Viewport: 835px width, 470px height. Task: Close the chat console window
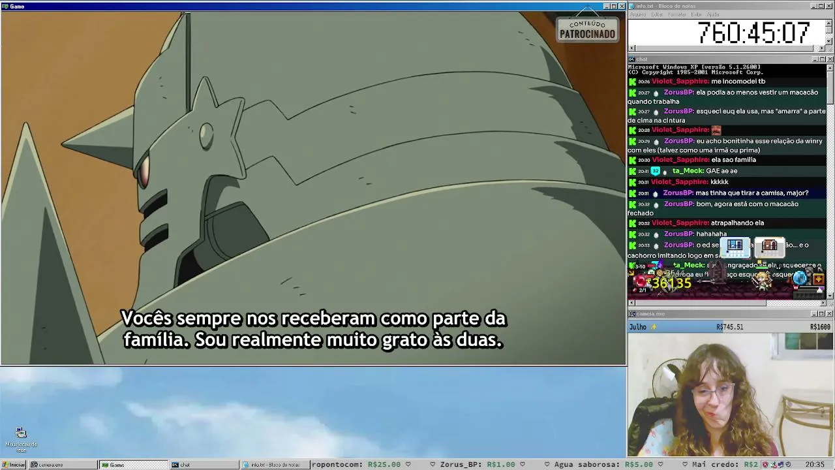(830, 59)
